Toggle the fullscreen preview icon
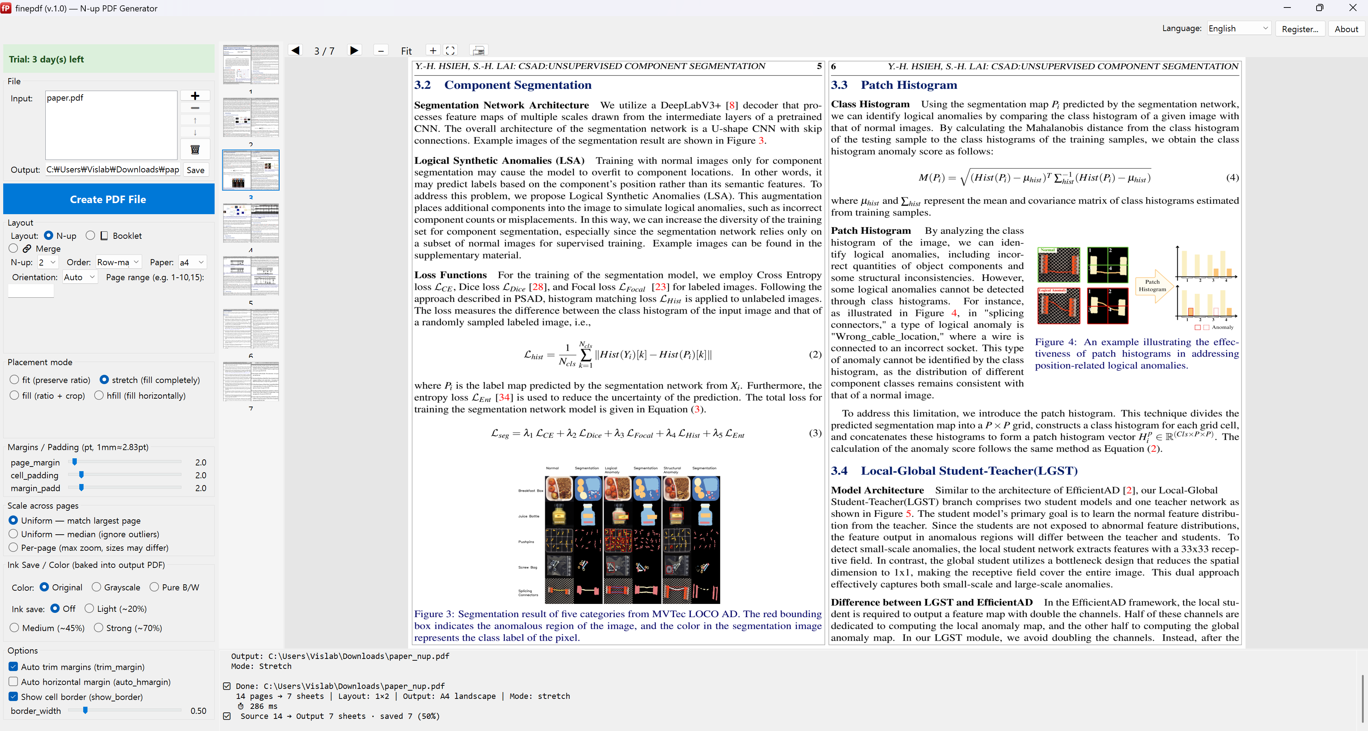Viewport: 1368px width, 731px height. coord(450,50)
